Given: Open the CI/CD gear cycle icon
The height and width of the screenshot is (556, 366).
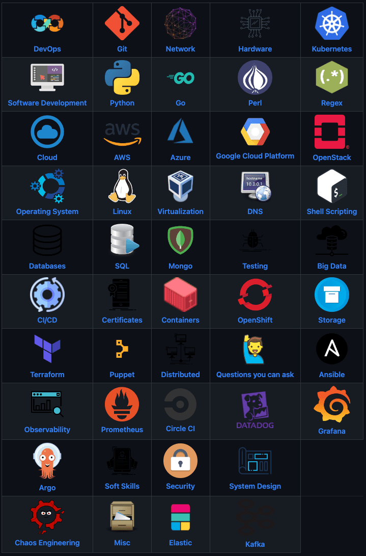Looking at the screenshot, I should [x=47, y=295].
